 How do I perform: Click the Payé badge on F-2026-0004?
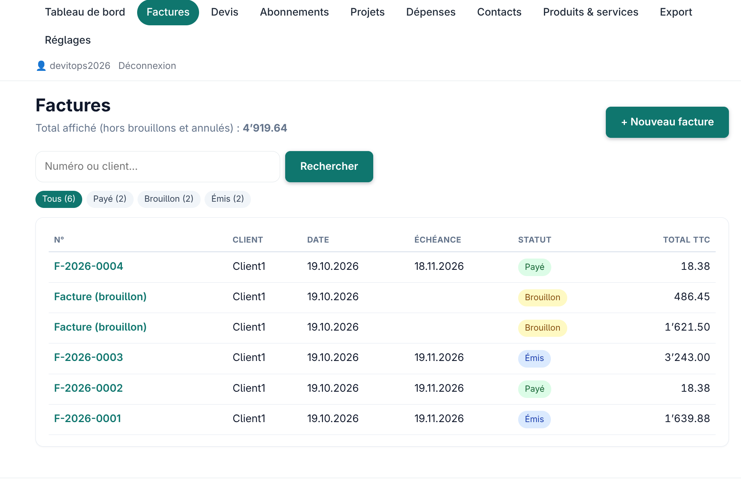tap(535, 267)
